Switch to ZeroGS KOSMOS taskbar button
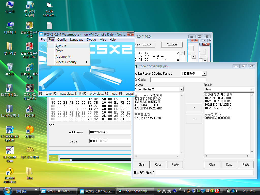 pyautogui.click(x=58, y=191)
